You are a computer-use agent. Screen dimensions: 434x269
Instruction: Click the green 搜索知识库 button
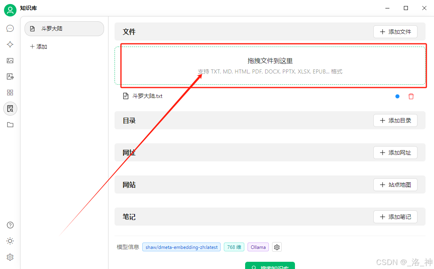coord(270,266)
